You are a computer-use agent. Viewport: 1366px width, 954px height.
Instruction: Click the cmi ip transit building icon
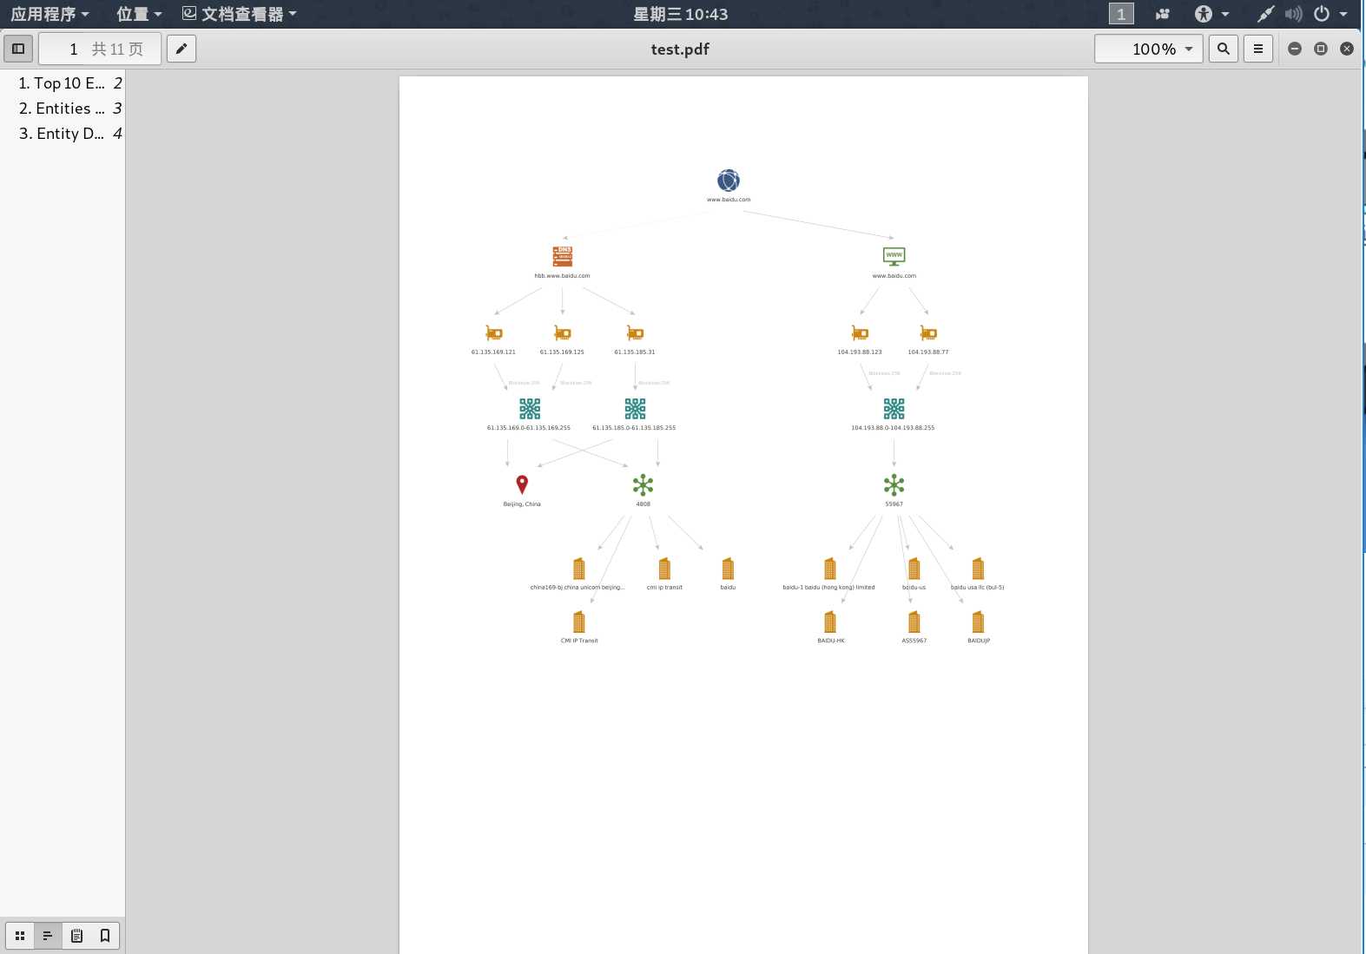tap(664, 569)
